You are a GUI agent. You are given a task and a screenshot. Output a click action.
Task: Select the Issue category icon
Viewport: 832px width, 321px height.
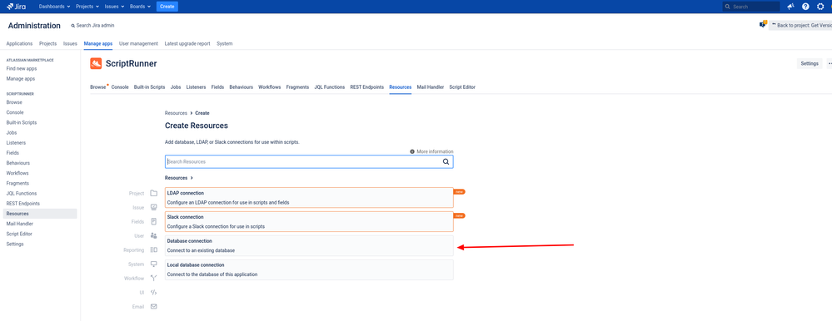coord(154,207)
